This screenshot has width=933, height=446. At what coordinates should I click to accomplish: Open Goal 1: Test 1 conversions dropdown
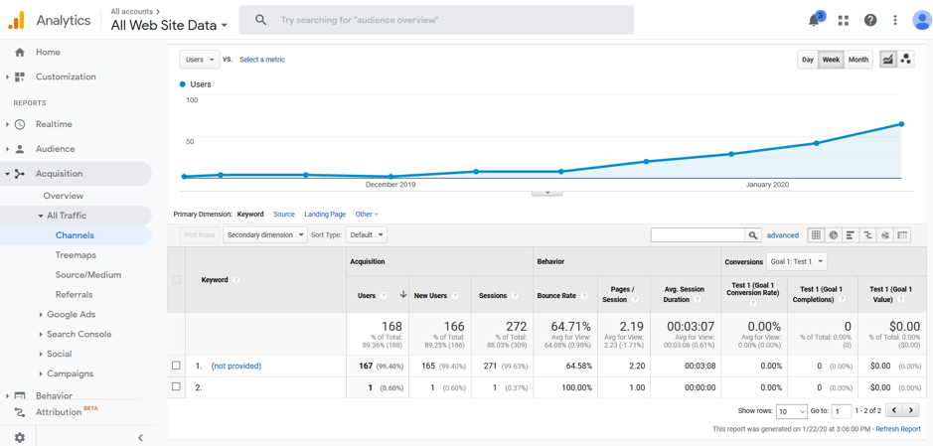[797, 261]
